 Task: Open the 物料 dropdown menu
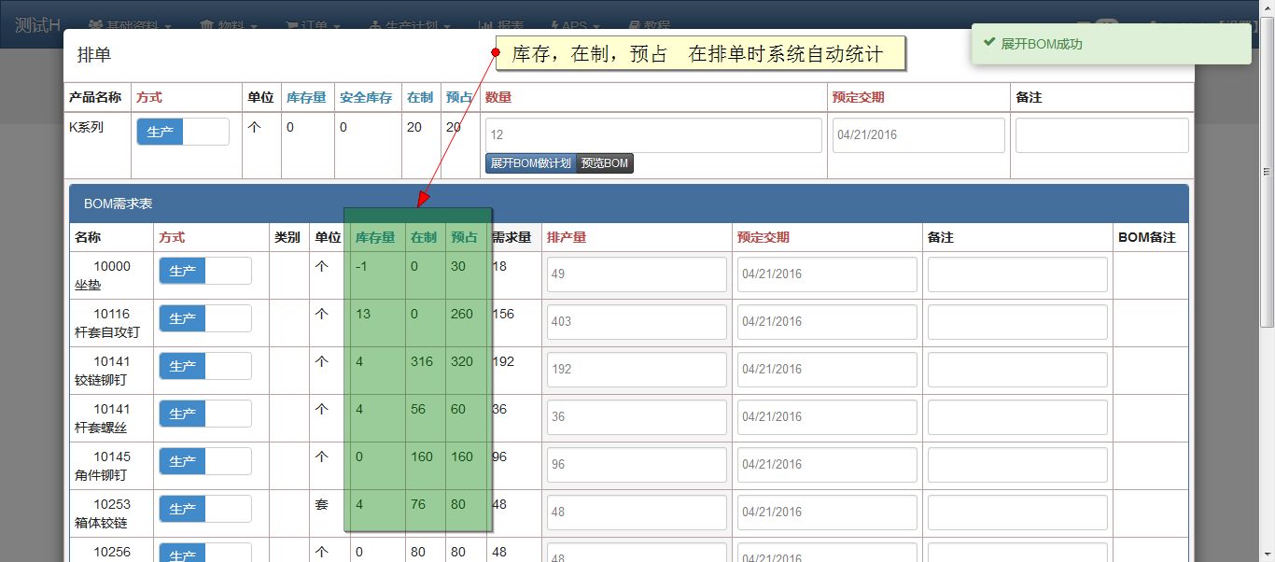(x=229, y=26)
